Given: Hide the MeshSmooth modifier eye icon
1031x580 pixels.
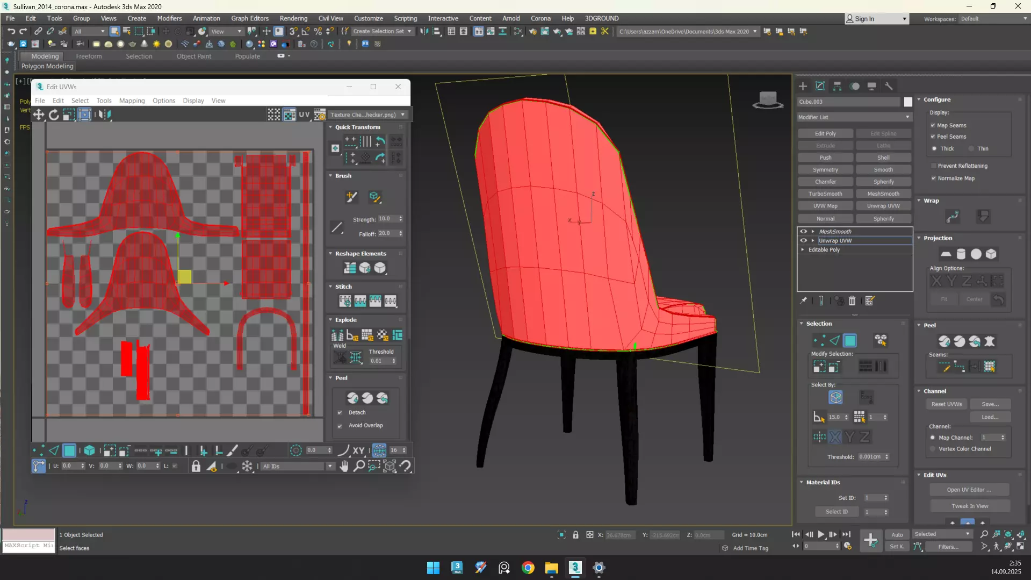Looking at the screenshot, I should (x=804, y=232).
